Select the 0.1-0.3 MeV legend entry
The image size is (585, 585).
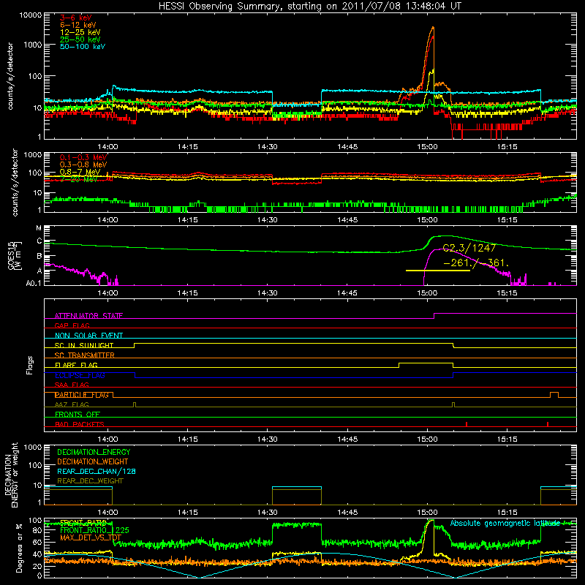pyautogui.click(x=83, y=157)
